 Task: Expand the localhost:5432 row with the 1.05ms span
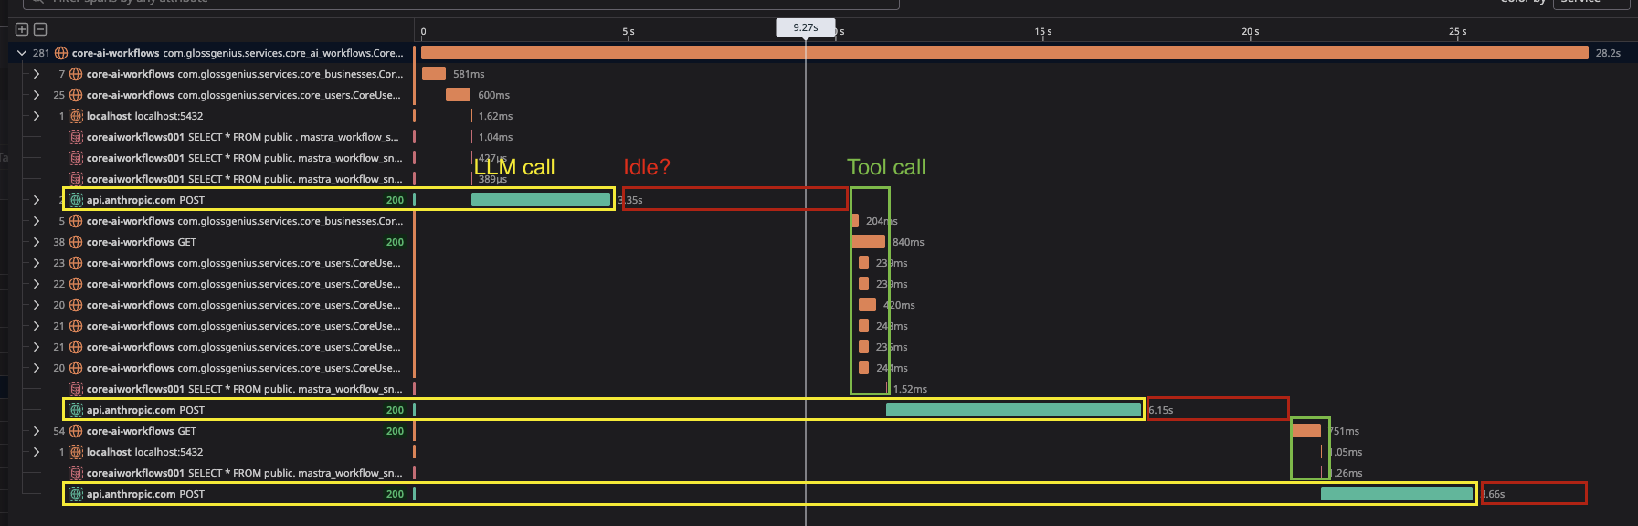click(x=36, y=452)
